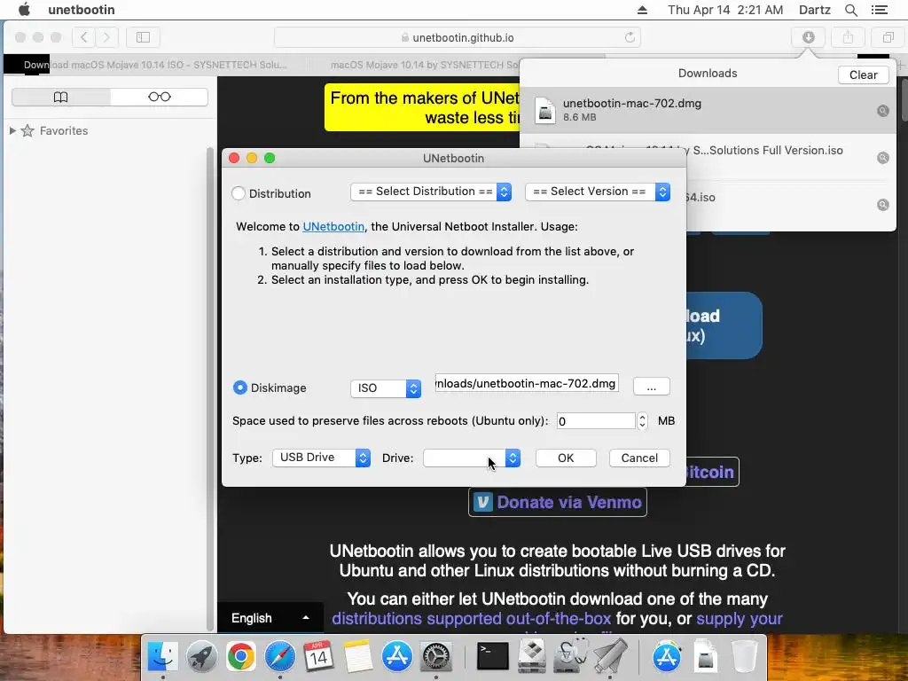Click the eject icon in menu bar
Viewport: 908px width, 681px height.
click(x=642, y=10)
